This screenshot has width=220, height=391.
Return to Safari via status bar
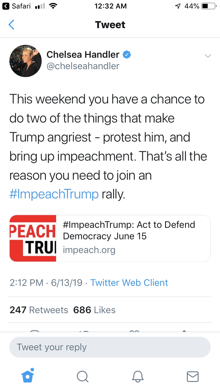[18, 6]
